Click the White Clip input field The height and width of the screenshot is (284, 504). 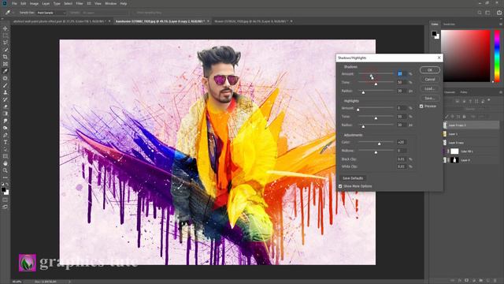point(402,166)
